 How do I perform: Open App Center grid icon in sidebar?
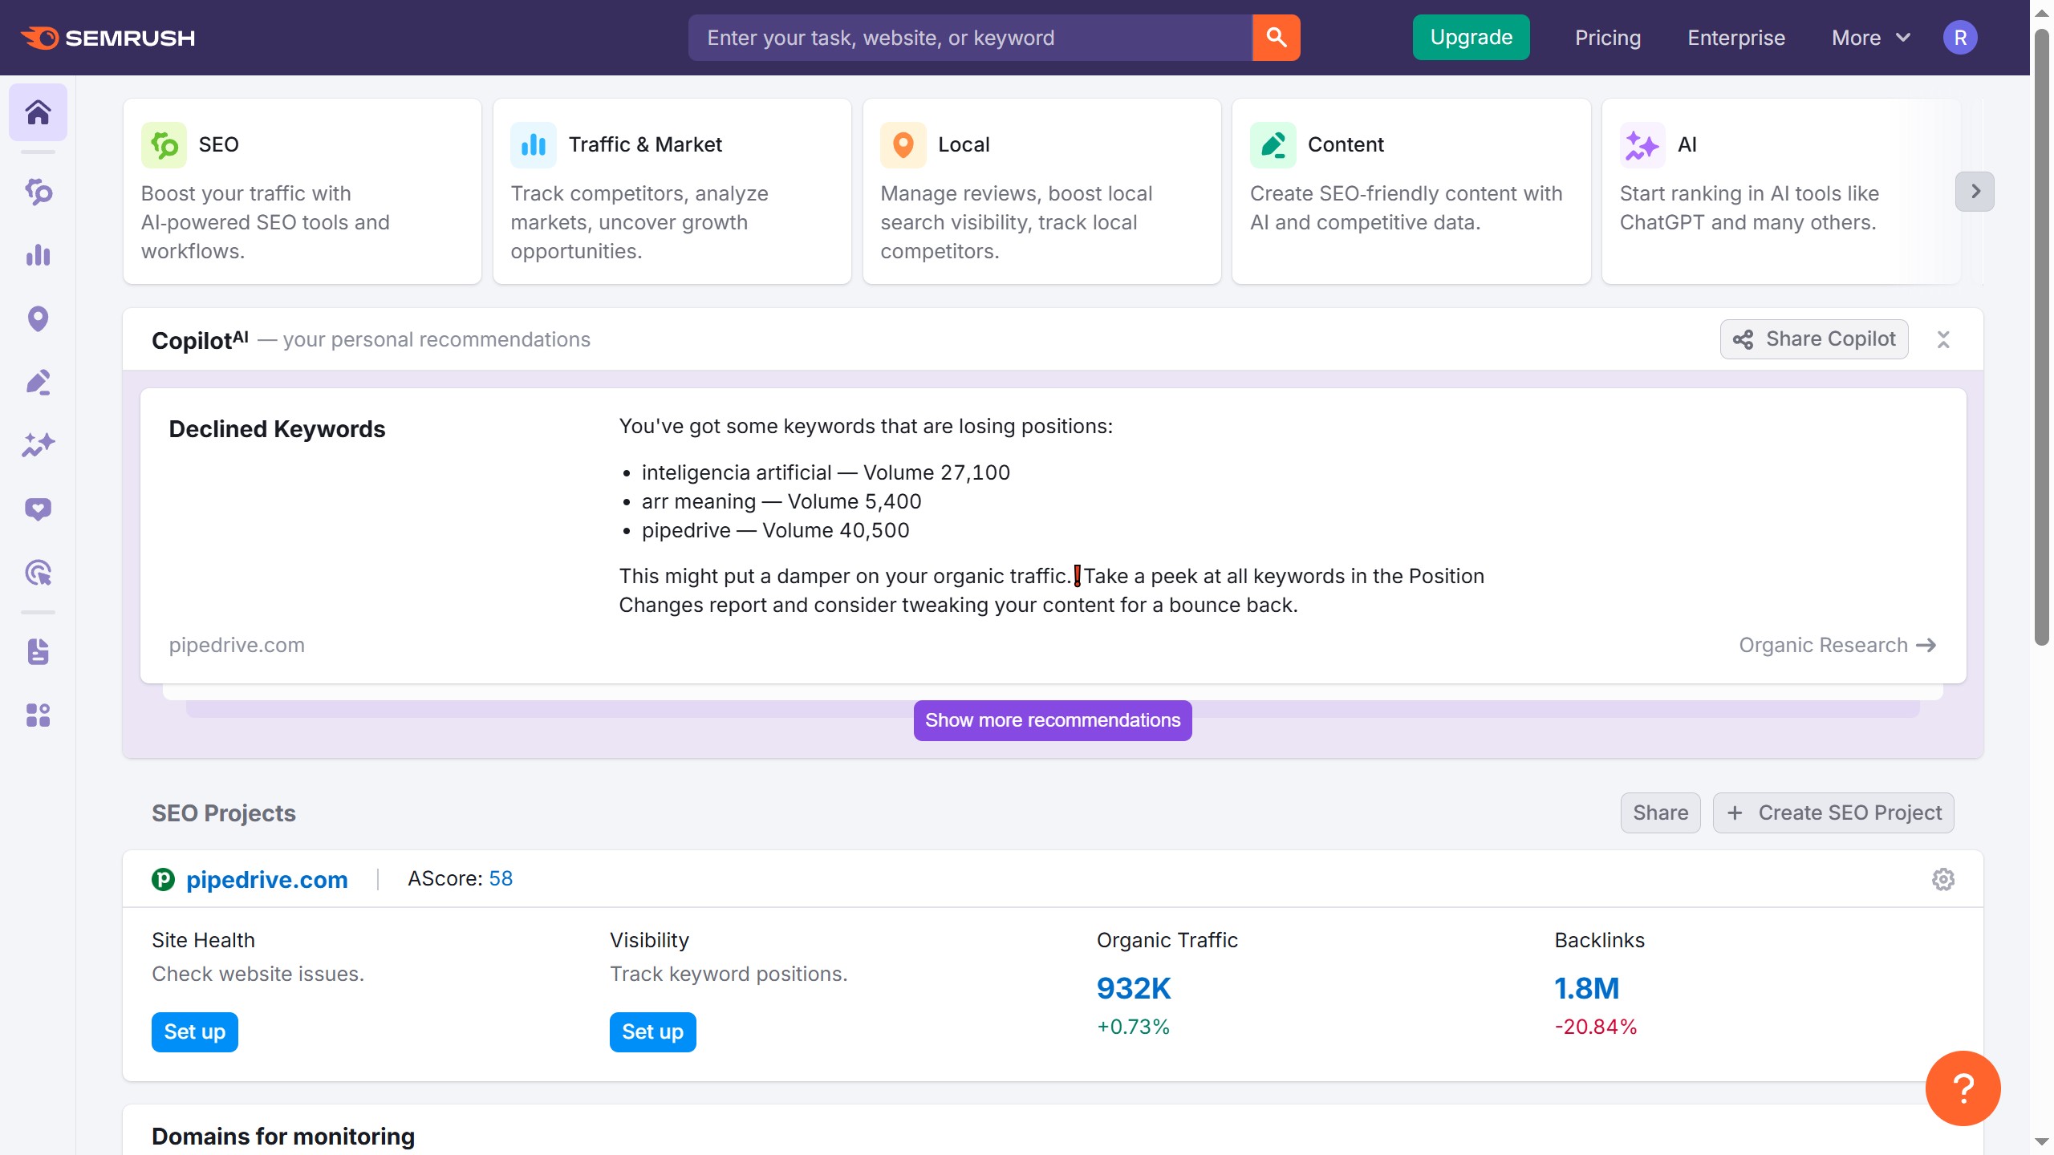(38, 715)
